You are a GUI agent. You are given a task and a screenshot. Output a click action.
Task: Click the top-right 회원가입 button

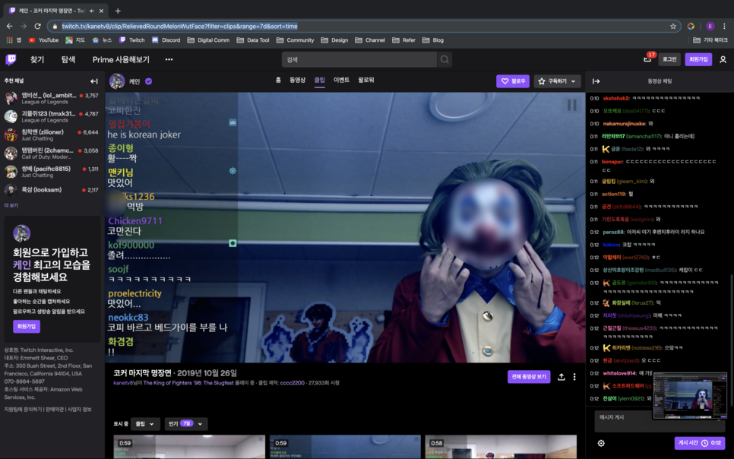[x=698, y=59]
